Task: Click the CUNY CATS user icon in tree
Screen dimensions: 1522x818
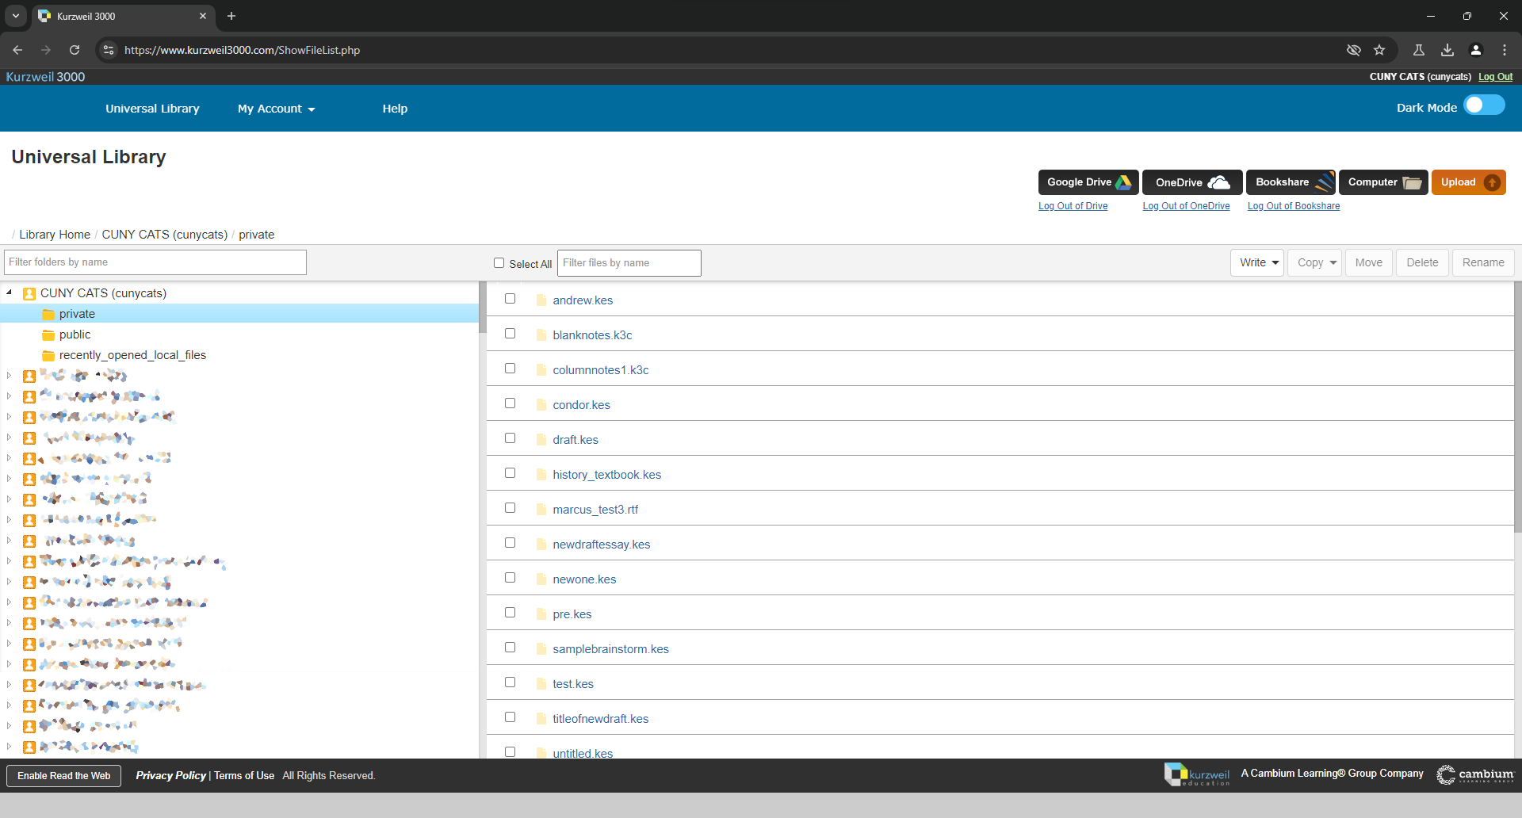Action: pyautogui.click(x=29, y=294)
